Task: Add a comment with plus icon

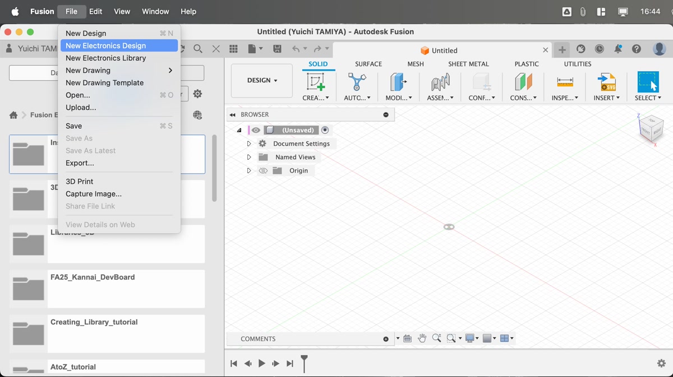Action: (x=386, y=339)
